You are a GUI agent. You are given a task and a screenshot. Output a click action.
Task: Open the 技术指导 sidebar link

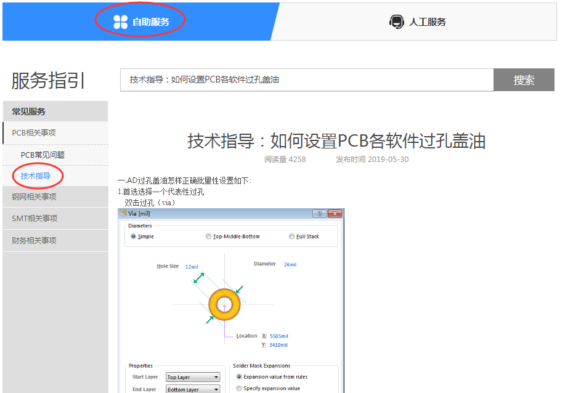click(x=36, y=176)
